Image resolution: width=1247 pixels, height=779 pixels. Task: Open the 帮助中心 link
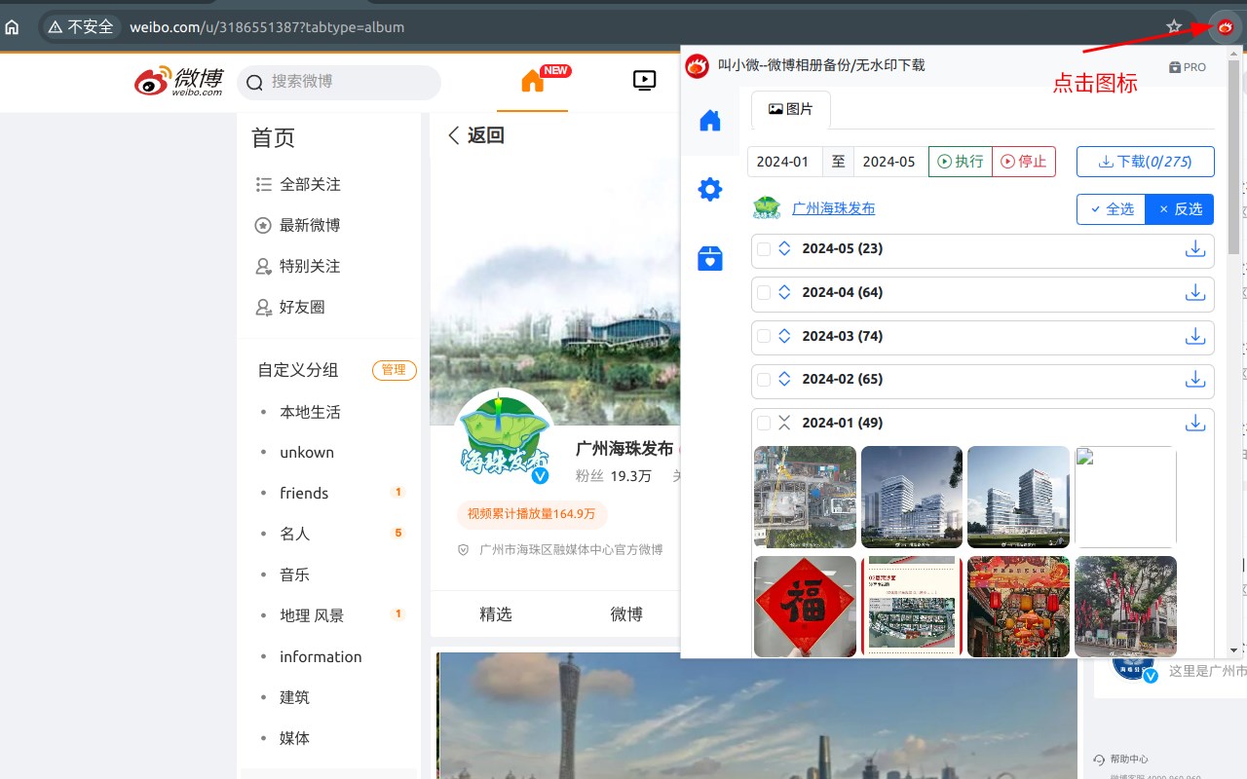[1121, 760]
